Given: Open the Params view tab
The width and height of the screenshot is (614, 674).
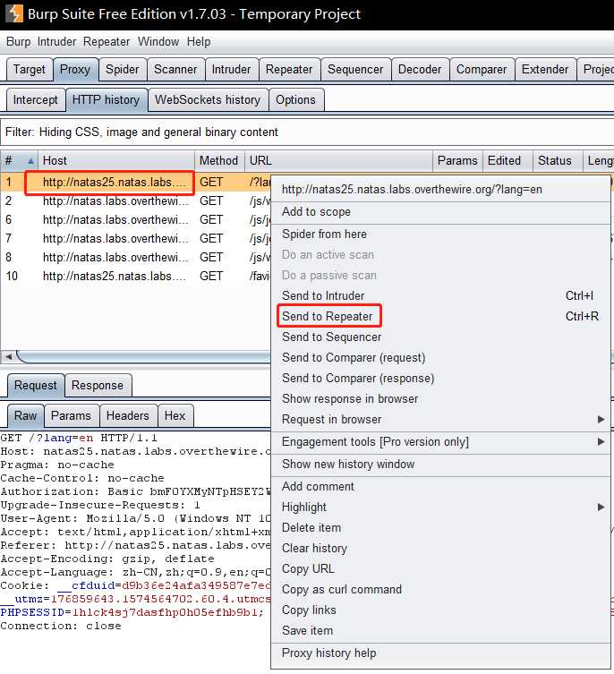Looking at the screenshot, I should pos(71,416).
